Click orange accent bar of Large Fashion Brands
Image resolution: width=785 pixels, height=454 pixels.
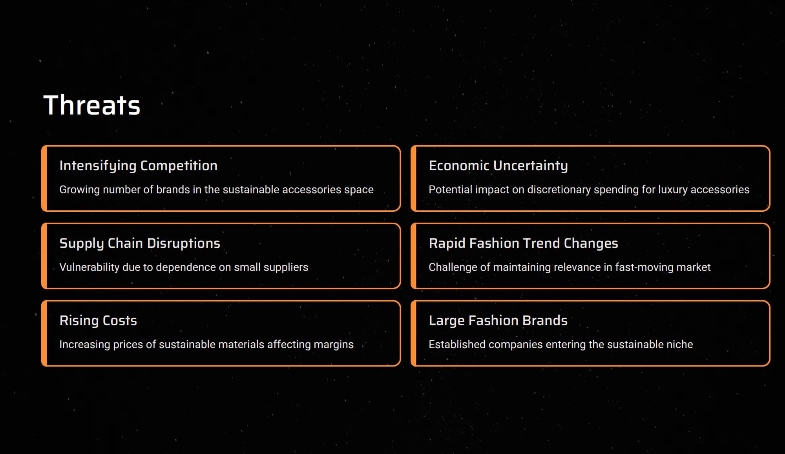point(414,333)
